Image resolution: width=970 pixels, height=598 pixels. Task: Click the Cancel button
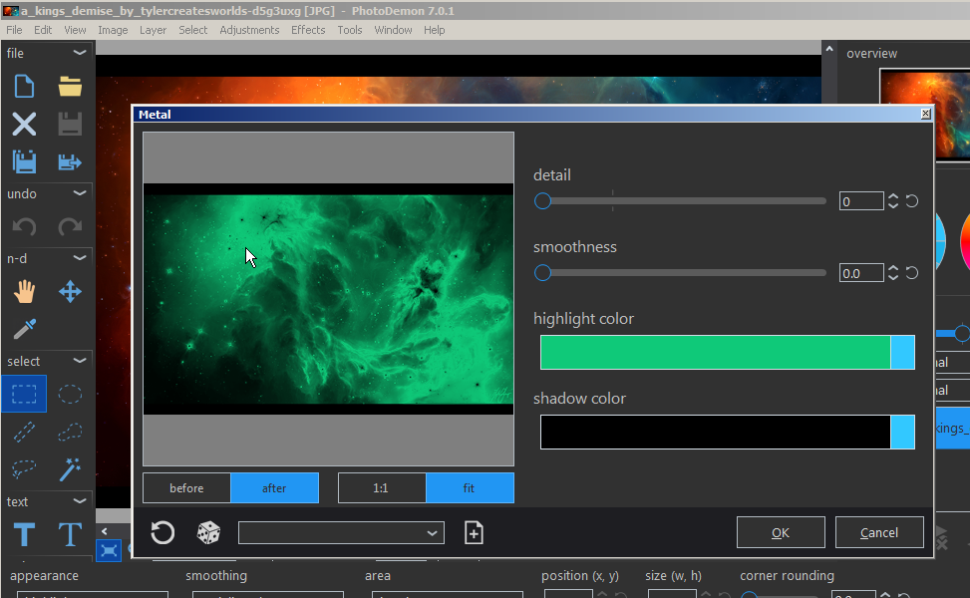[x=879, y=532]
